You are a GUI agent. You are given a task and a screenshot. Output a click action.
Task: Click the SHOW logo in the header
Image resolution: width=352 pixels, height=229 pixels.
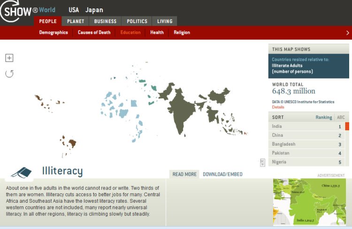[x=19, y=11]
